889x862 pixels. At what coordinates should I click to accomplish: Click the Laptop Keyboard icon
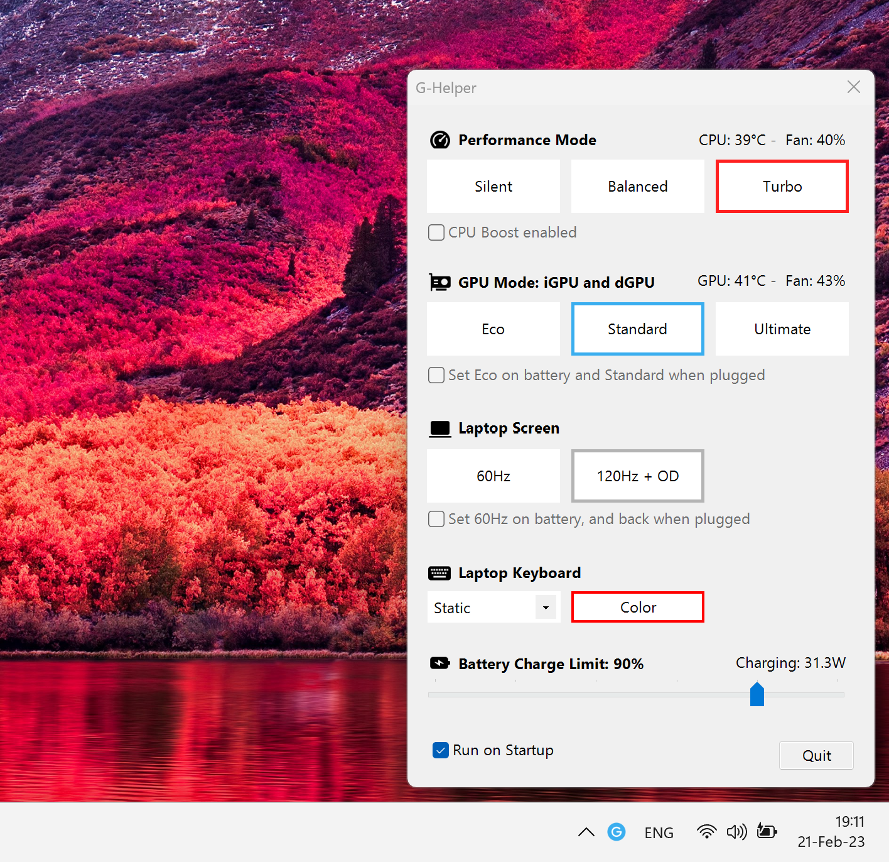(x=439, y=573)
